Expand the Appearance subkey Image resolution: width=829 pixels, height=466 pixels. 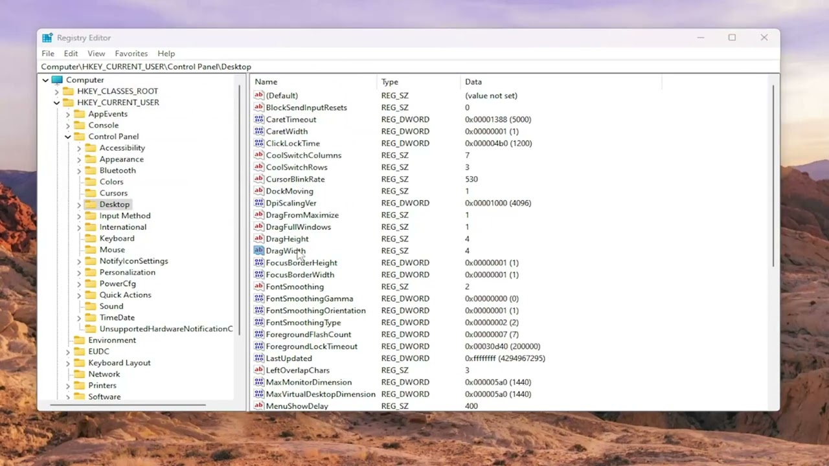click(x=79, y=159)
